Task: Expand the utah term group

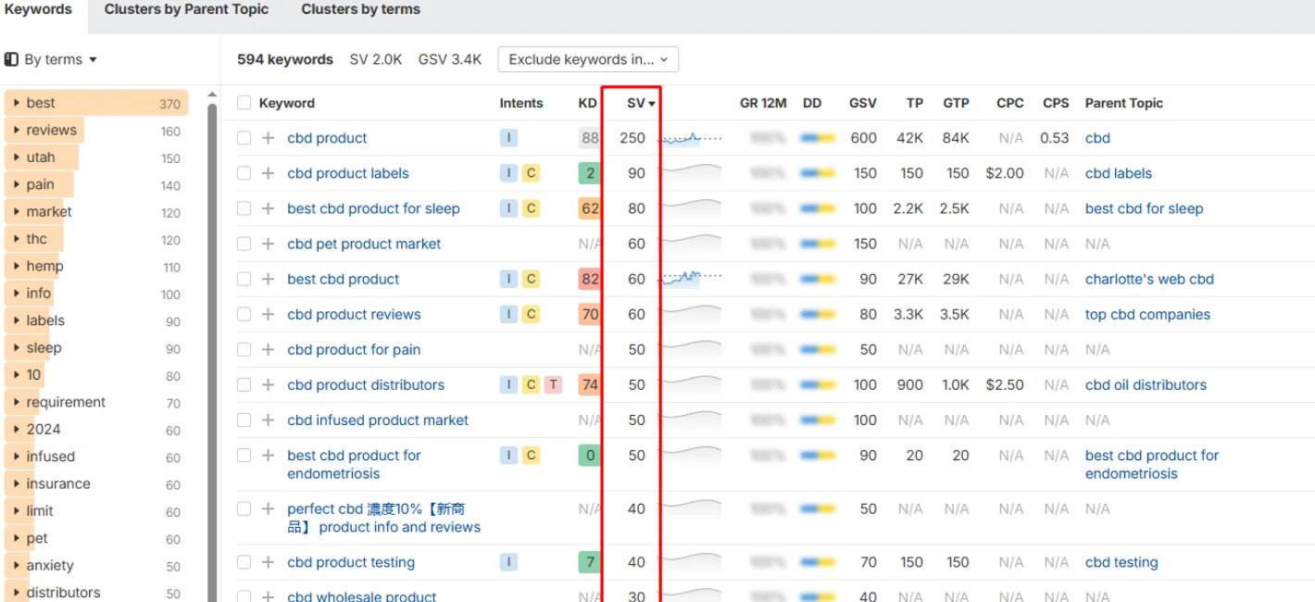Action: click(17, 157)
